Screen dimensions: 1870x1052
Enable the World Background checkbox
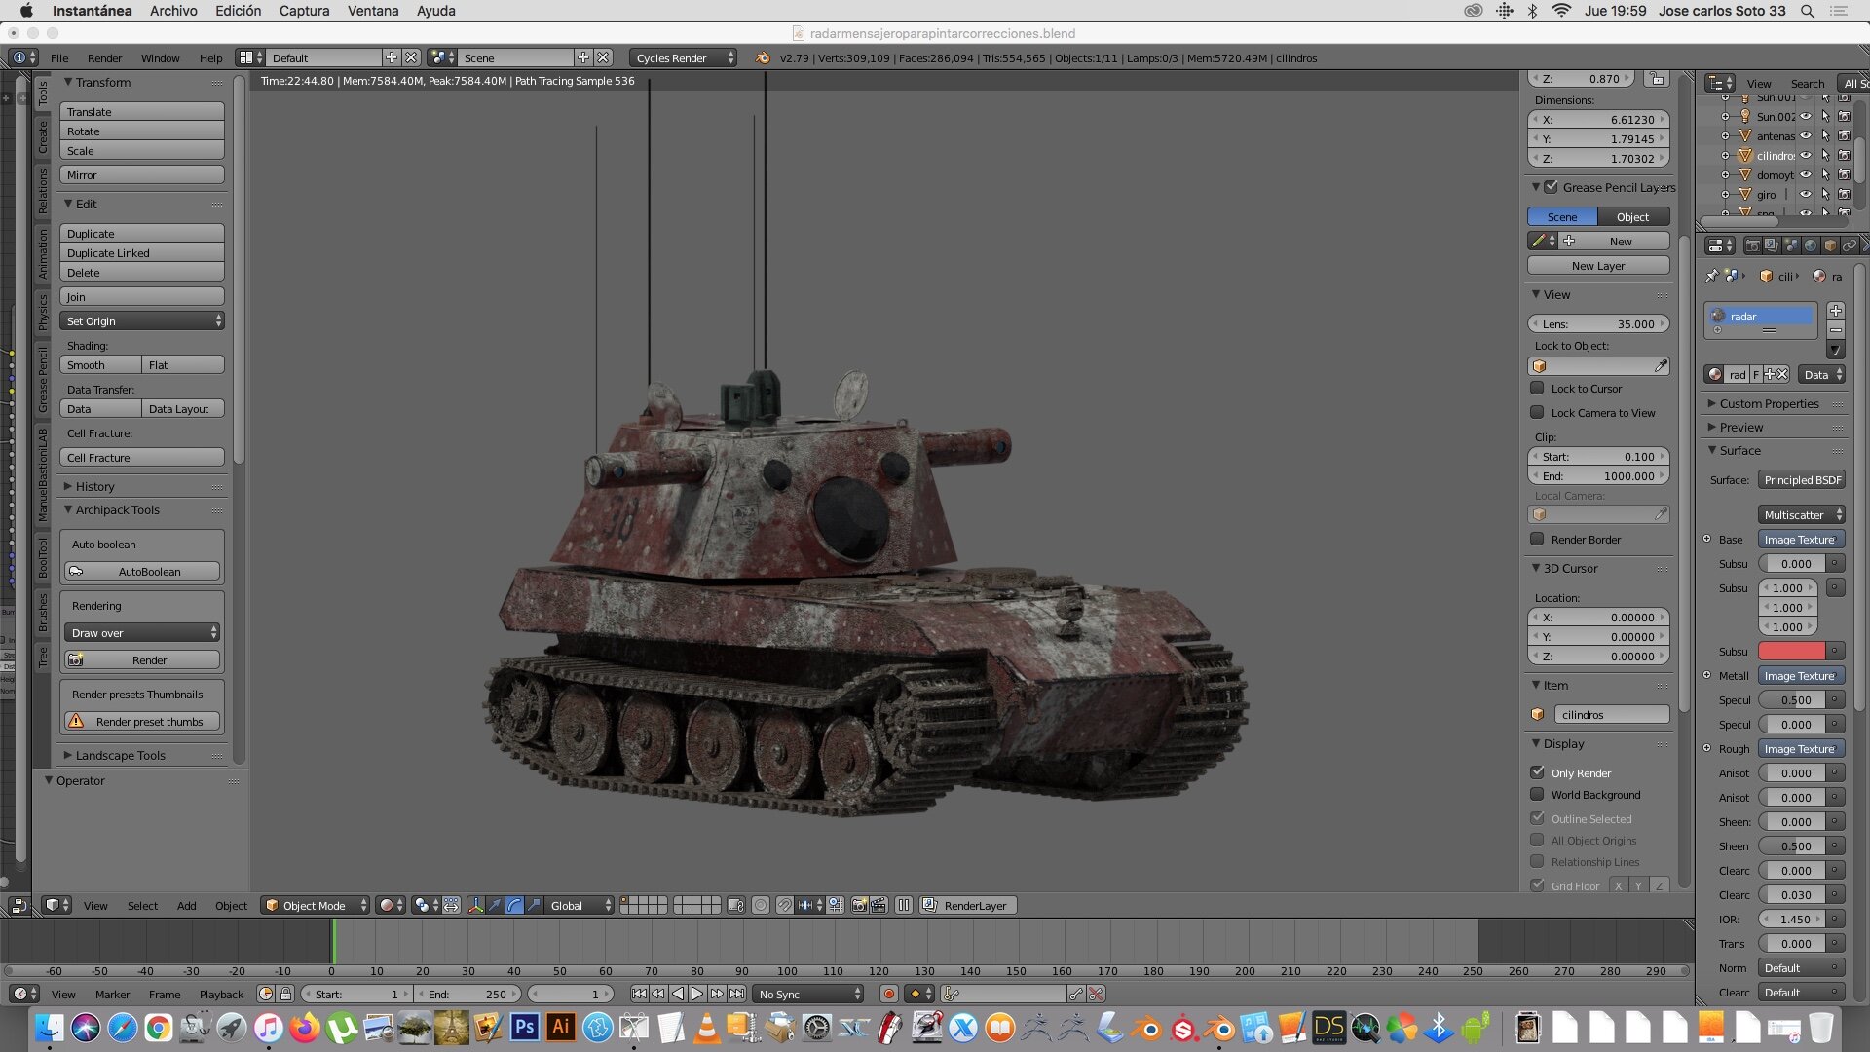1537,795
